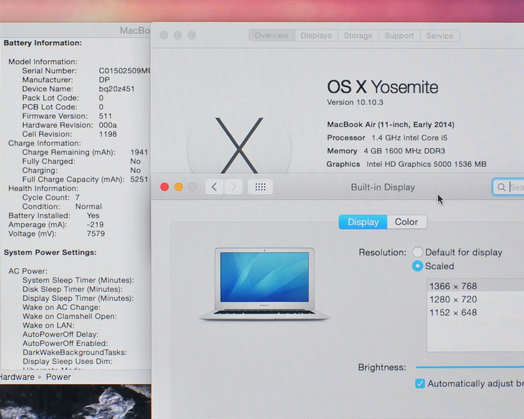Switch to the Color tab

tap(407, 222)
